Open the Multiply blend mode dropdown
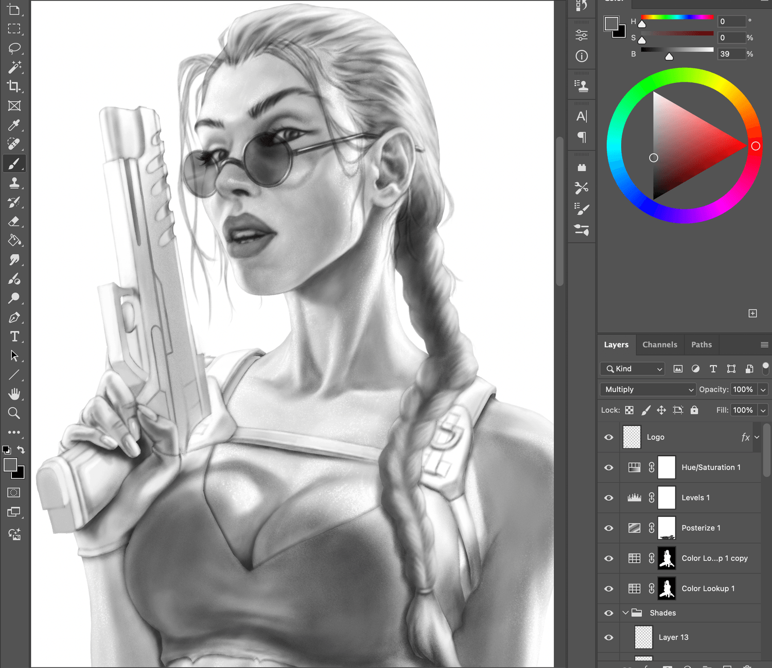The height and width of the screenshot is (668, 772). [647, 389]
